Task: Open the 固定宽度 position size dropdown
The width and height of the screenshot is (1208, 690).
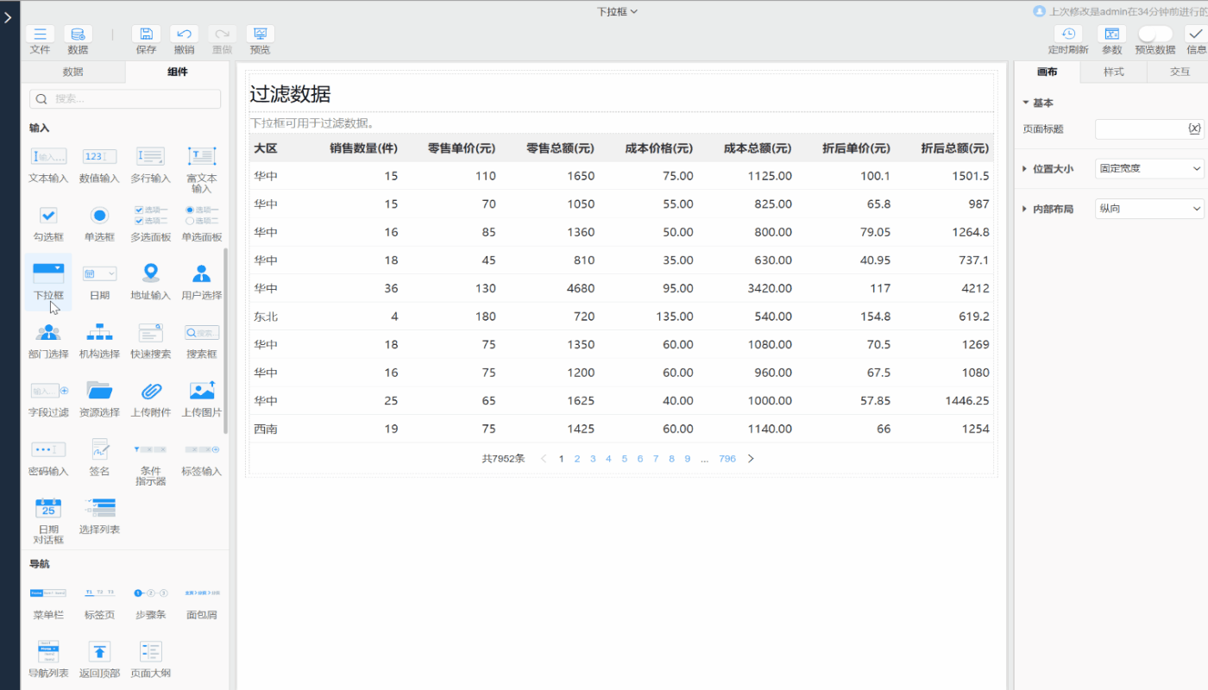Action: pyautogui.click(x=1149, y=168)
